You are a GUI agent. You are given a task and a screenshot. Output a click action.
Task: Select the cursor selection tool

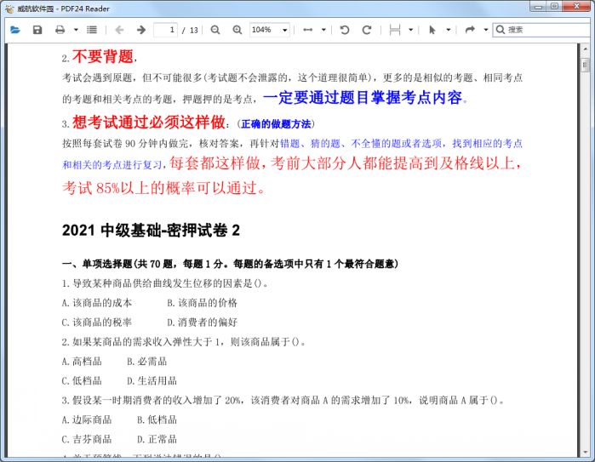pos(432,30)
